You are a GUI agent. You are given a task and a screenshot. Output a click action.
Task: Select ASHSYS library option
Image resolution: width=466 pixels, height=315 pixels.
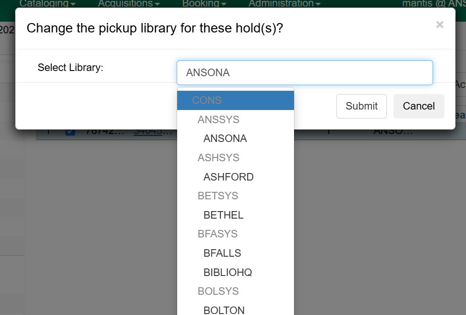[219, 157]
